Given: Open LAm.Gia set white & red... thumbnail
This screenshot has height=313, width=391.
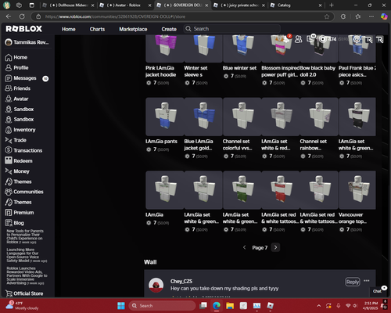Looking at the screenshot, I should pyautogui.click(x=281, y=117).
